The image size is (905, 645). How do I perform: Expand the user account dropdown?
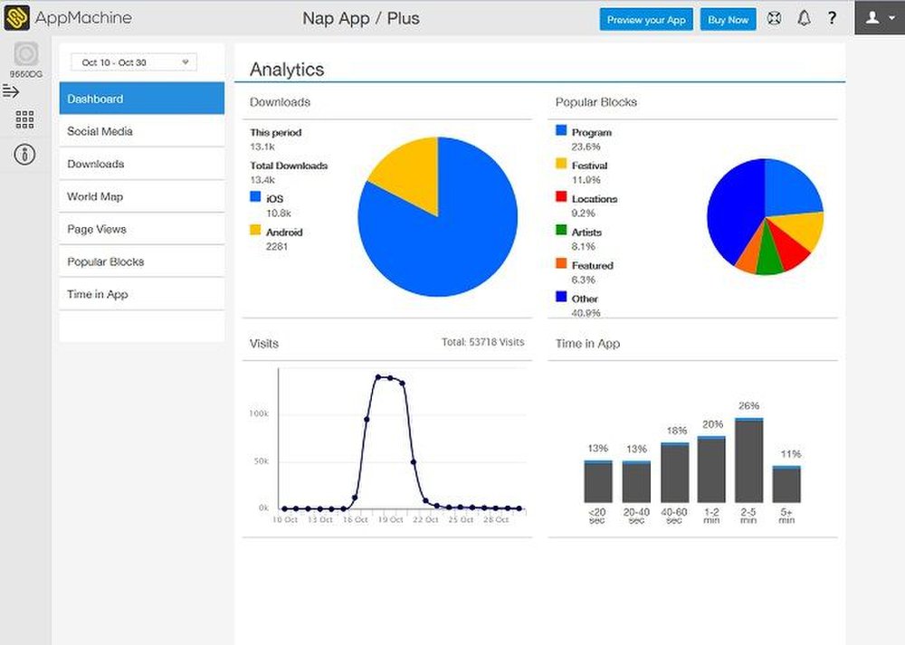tap(879, 18)
